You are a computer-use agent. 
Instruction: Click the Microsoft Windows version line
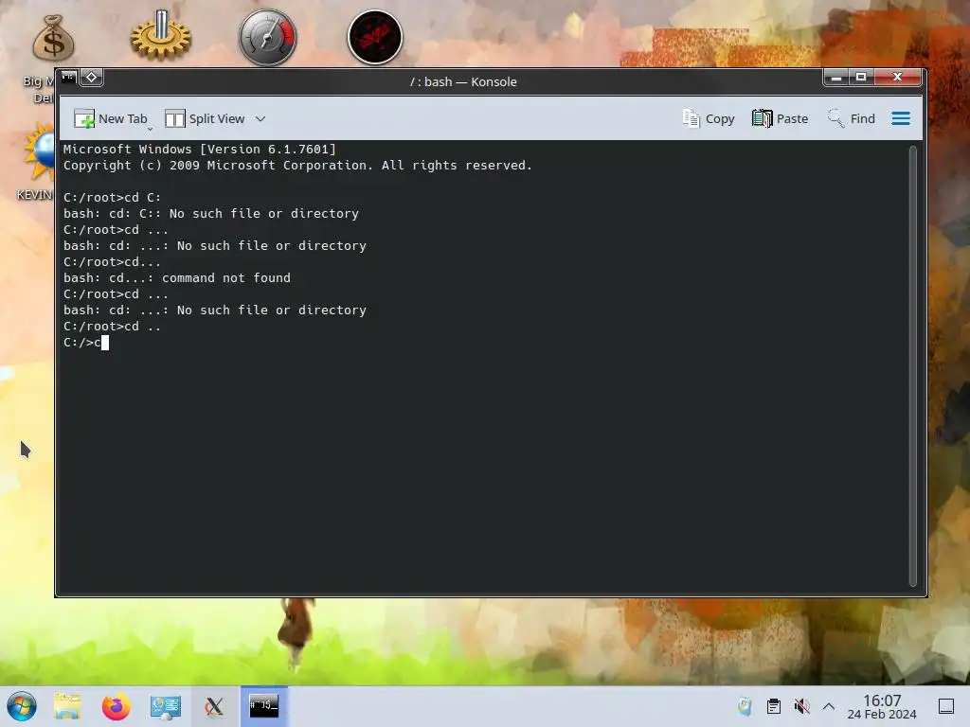coord(199,149)
